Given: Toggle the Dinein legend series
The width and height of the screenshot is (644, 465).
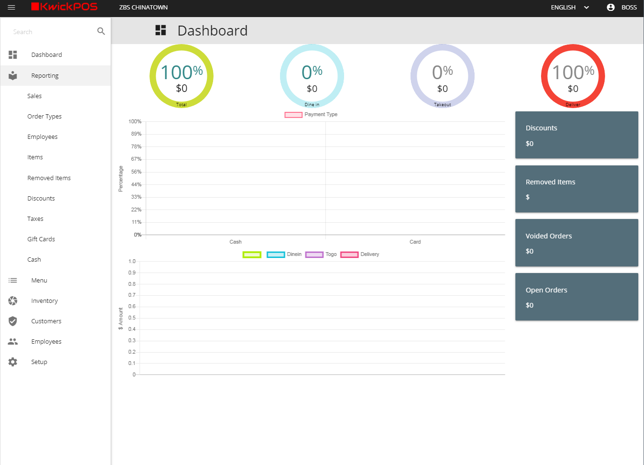Looking at the screenshot, I should click(284, 255).
